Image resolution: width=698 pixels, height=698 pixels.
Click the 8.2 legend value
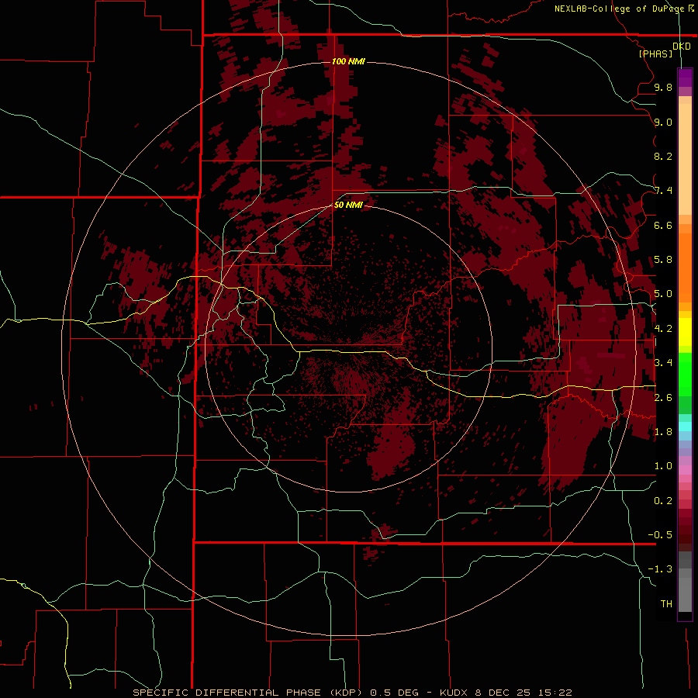[663, 156]
